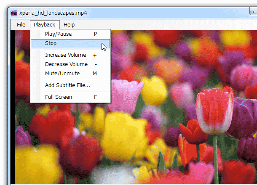Image resolution: width=257 pixels, height=185 pixels.
Task: Click Decrease Volume menu entry
Action: click(x=70, y=64)
